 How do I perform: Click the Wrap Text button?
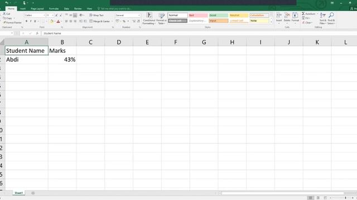(97, 15)
